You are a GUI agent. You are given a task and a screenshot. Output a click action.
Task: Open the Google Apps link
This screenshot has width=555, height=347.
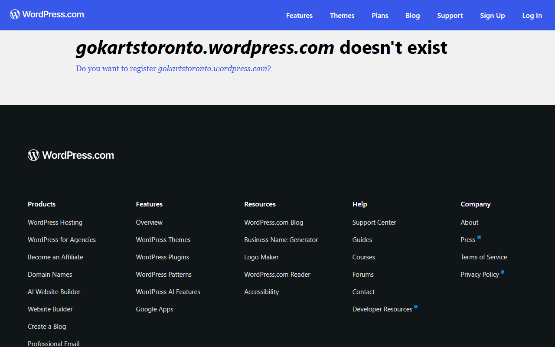[x=155, y=309]
